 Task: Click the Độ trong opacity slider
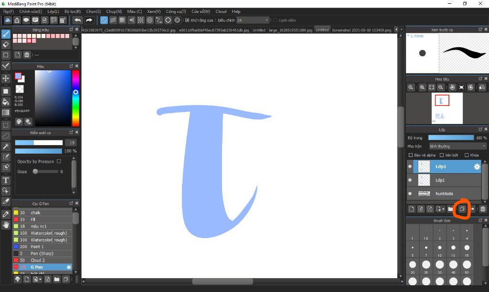coord(451,138)
